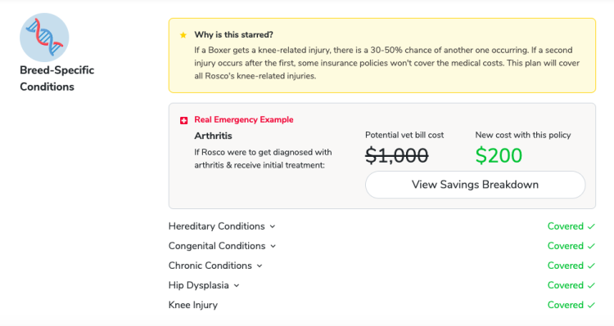This screenshot has width=614, height=326.
Task: Click the yellow star icon
Action: click(x=183, y=35)
